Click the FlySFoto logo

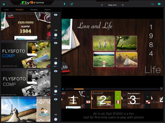pyautogui.click(x=32, y=2)
